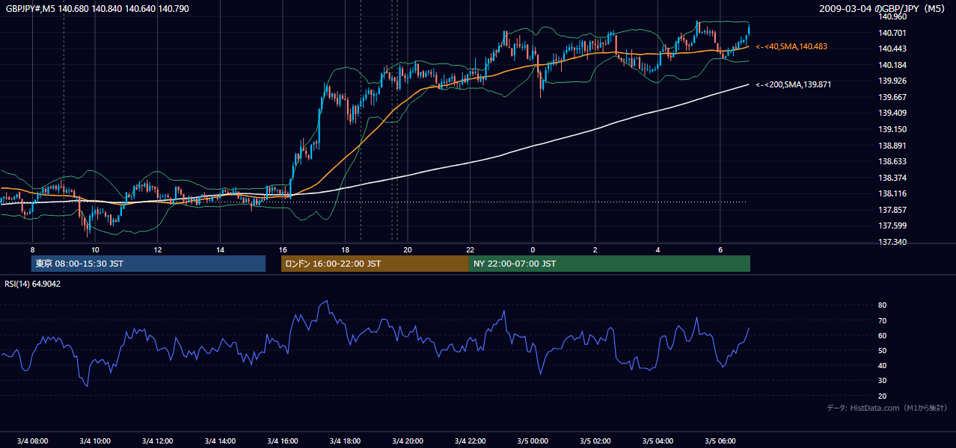
Task: Click the 40 SMA 140.483 label
Action: pyautogui.click(x=791, y=46)
